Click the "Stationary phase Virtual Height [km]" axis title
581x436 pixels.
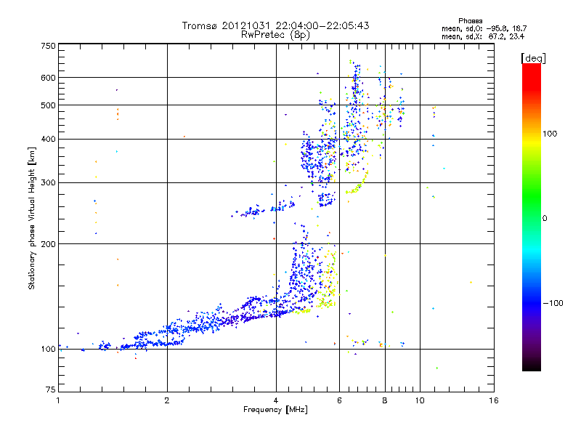[x=31, y=218]
